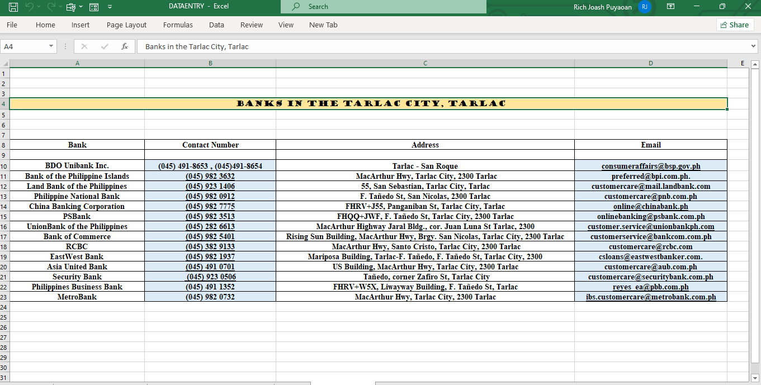
Task: Open the Redo history dropdown arrow
Action: point(59,7)
